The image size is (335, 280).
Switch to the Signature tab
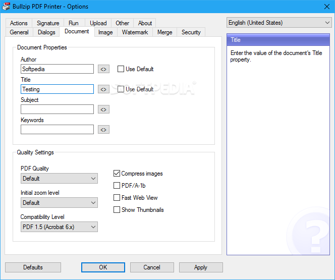pos(48,23)
